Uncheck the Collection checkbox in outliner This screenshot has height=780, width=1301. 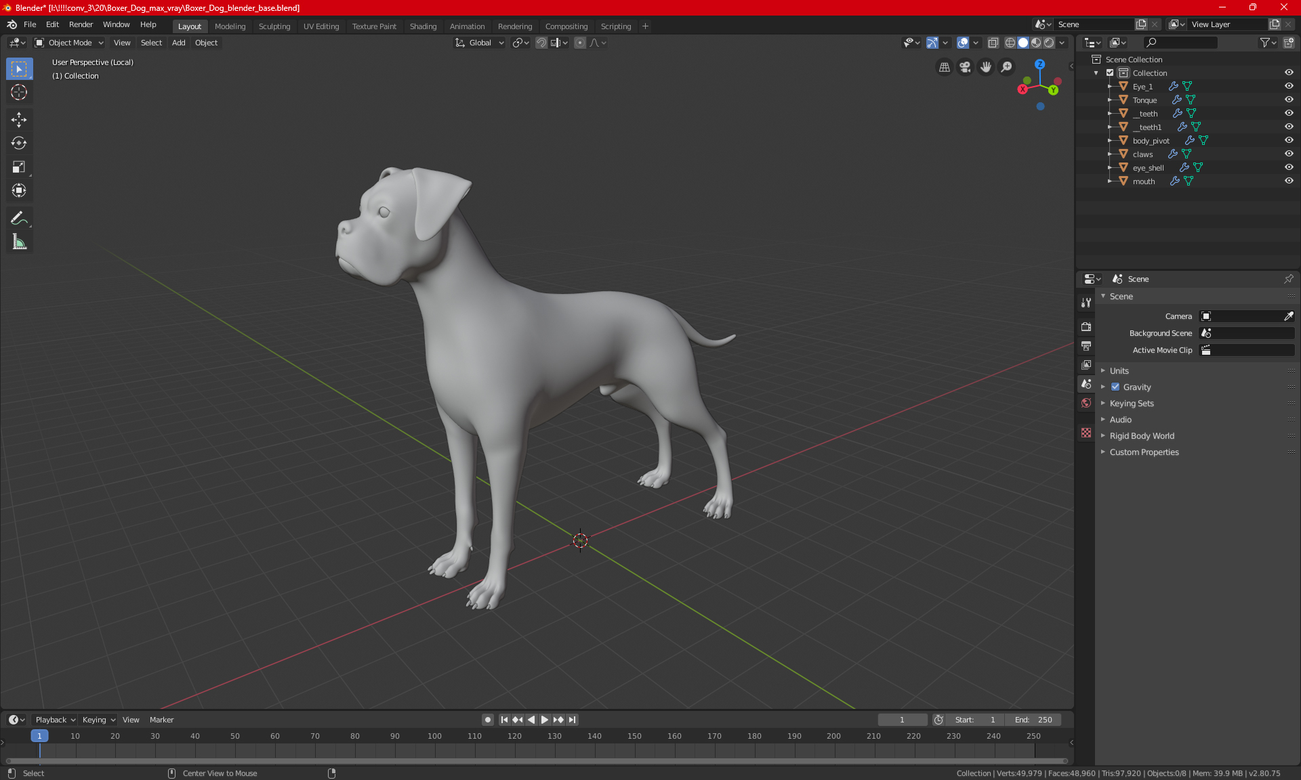[x=1110, y=72]
